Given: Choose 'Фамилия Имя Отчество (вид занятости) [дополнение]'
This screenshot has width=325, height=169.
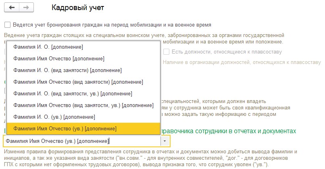Looking at the screenshot, I should click(83, 82).
